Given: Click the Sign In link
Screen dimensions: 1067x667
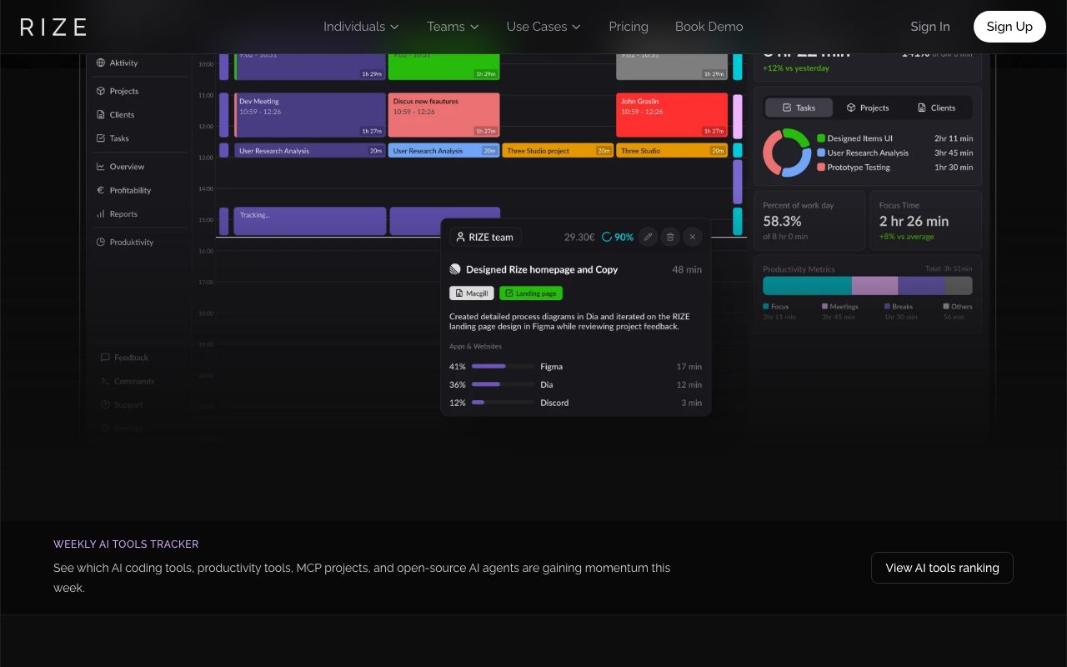Looking at the screenshot, I should point(930,27).
